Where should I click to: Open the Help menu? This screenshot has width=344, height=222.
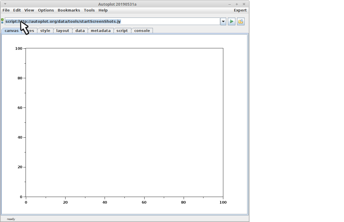pyautogui.click(x=103, y=10)
